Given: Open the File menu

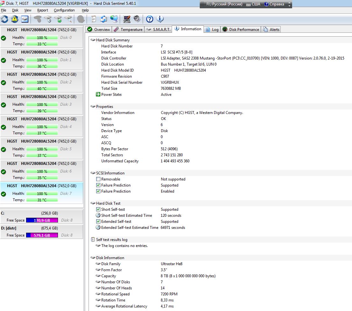Looking at the screenshot, I should (x=4, y=10).
